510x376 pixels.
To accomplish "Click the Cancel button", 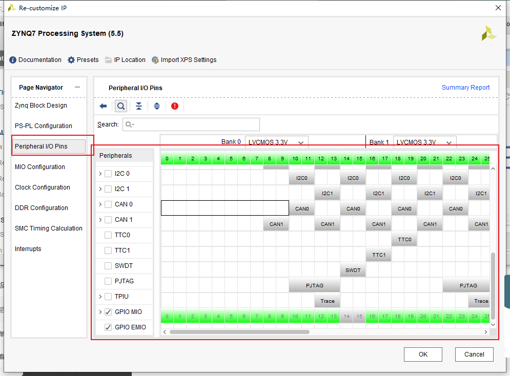I will pos(474,354).
